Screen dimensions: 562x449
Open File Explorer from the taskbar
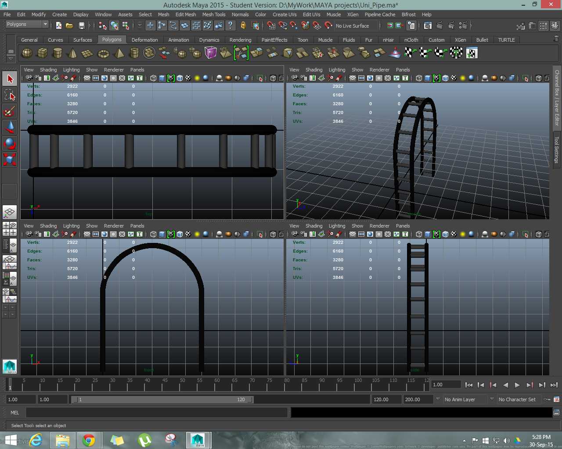click(62, 440)
